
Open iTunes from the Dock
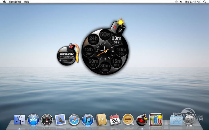tap(87, 120)
